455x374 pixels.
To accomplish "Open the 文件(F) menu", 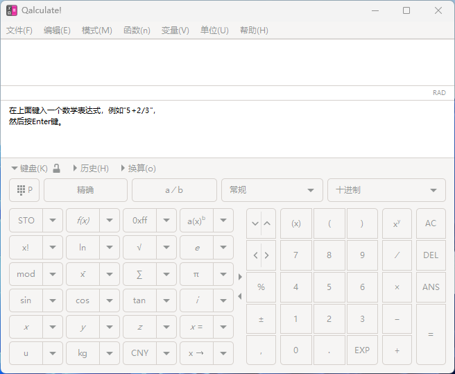I will click(x=19, y=31).
